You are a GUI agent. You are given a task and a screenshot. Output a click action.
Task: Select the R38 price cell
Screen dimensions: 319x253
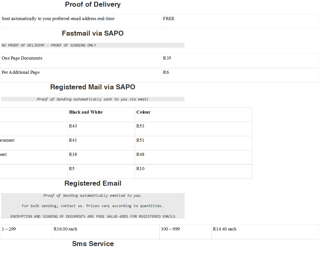[x=73, y=154]
